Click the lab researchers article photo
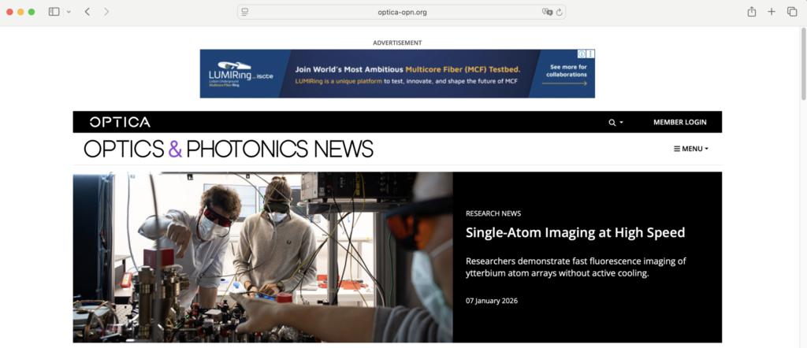807x348 pixels. tap(262, 257)
